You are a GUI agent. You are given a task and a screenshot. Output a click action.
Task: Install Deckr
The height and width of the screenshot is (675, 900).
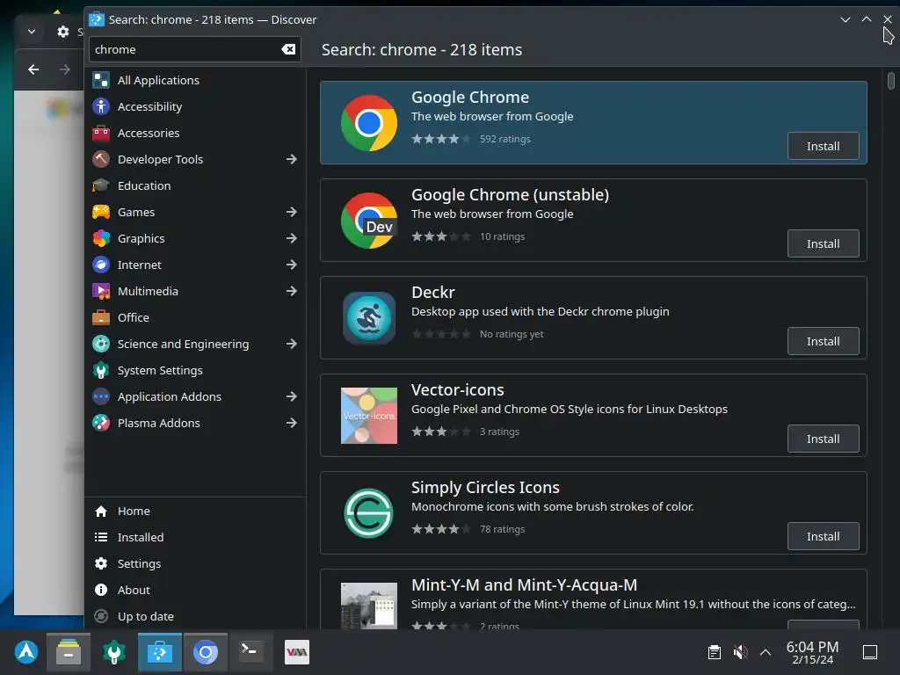tap(823, 342)
